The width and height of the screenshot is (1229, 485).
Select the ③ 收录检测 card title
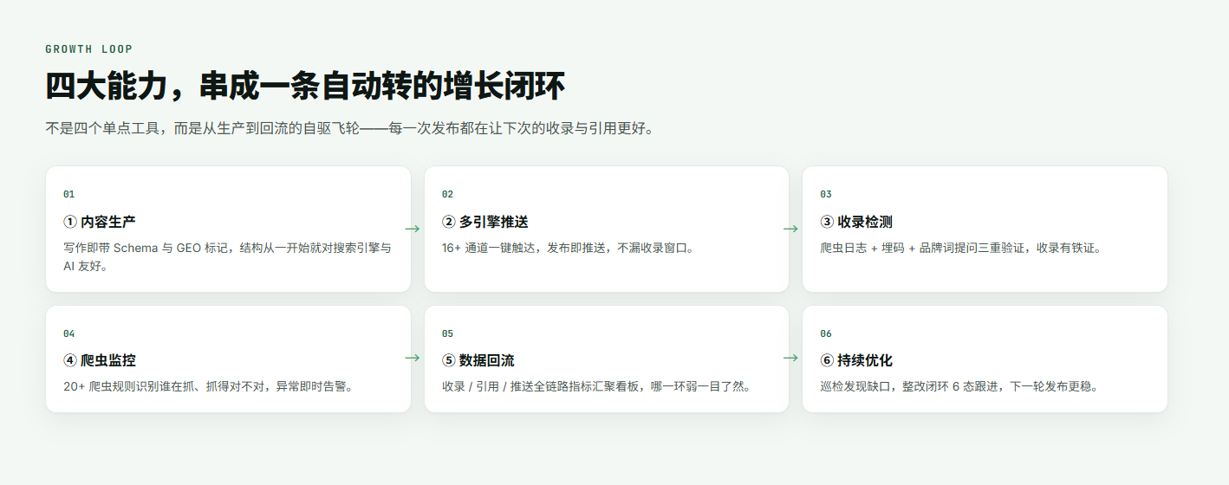tap(856, 222)
